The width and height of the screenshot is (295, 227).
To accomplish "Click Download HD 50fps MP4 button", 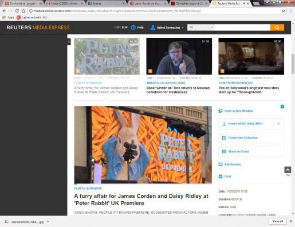I will pyautogui.click(x=246, y=124).
